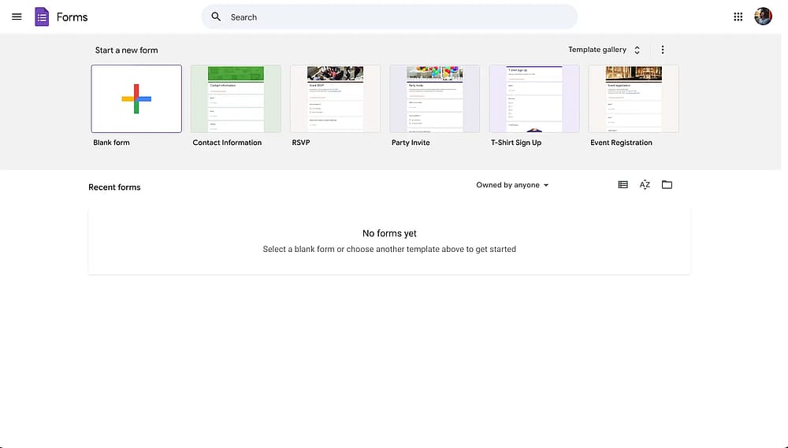This screenshot has height=448, width=788.
Task: Open the AZ sort options
Action: tap(645, 185)
